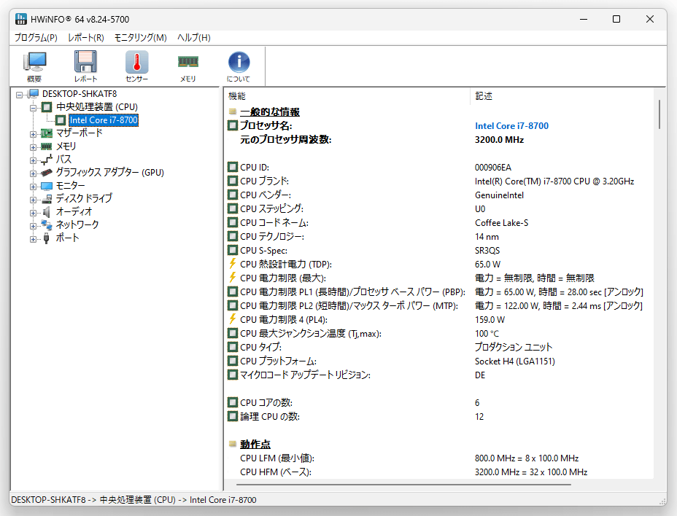Select the DESKTOP-SHKATF8 tree label
This screenshot has height=516, width=677.
coord(80,93)
